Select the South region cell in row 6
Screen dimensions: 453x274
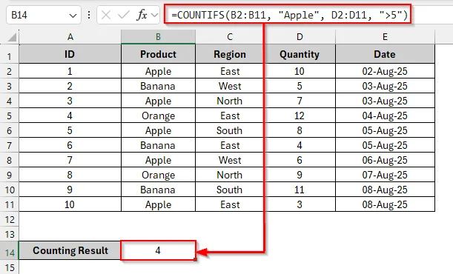pyautogui.click(x=230, y=130)
